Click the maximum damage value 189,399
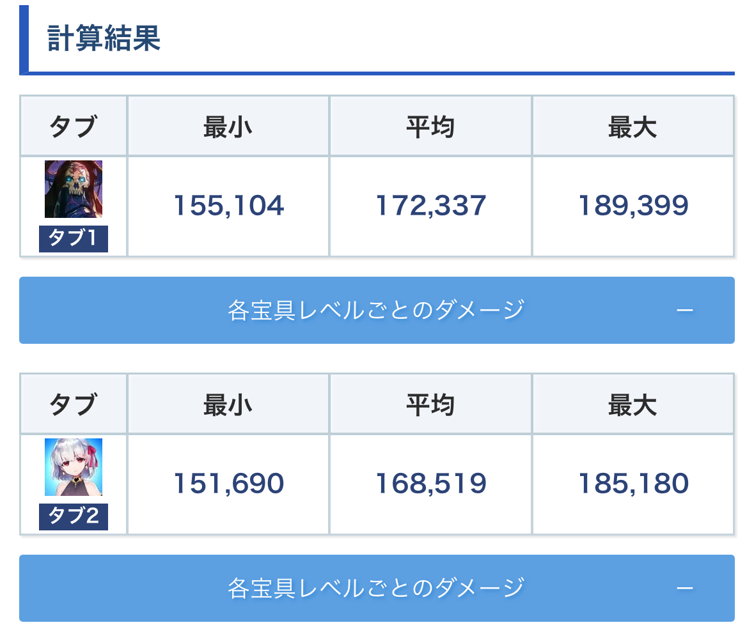The image size is (754, 632). click(632, 206)
